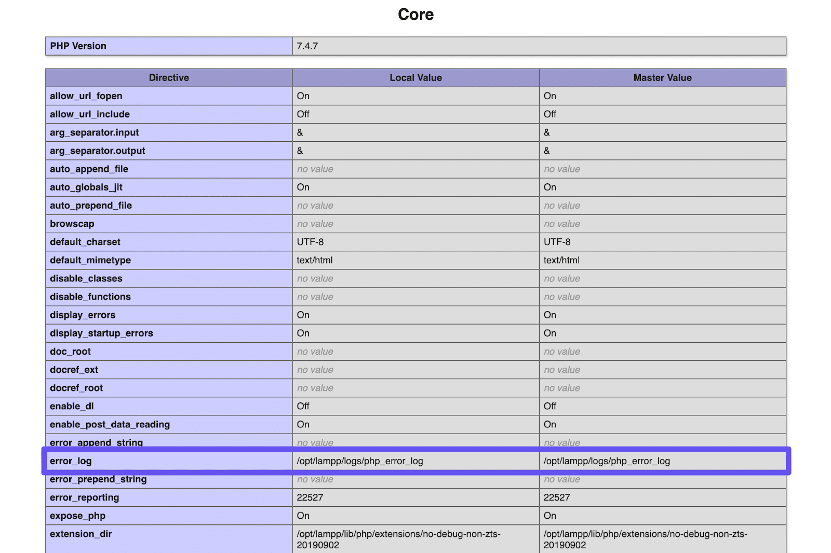
Task: Click the highlighted error_log directive
Action: (71, 461)
